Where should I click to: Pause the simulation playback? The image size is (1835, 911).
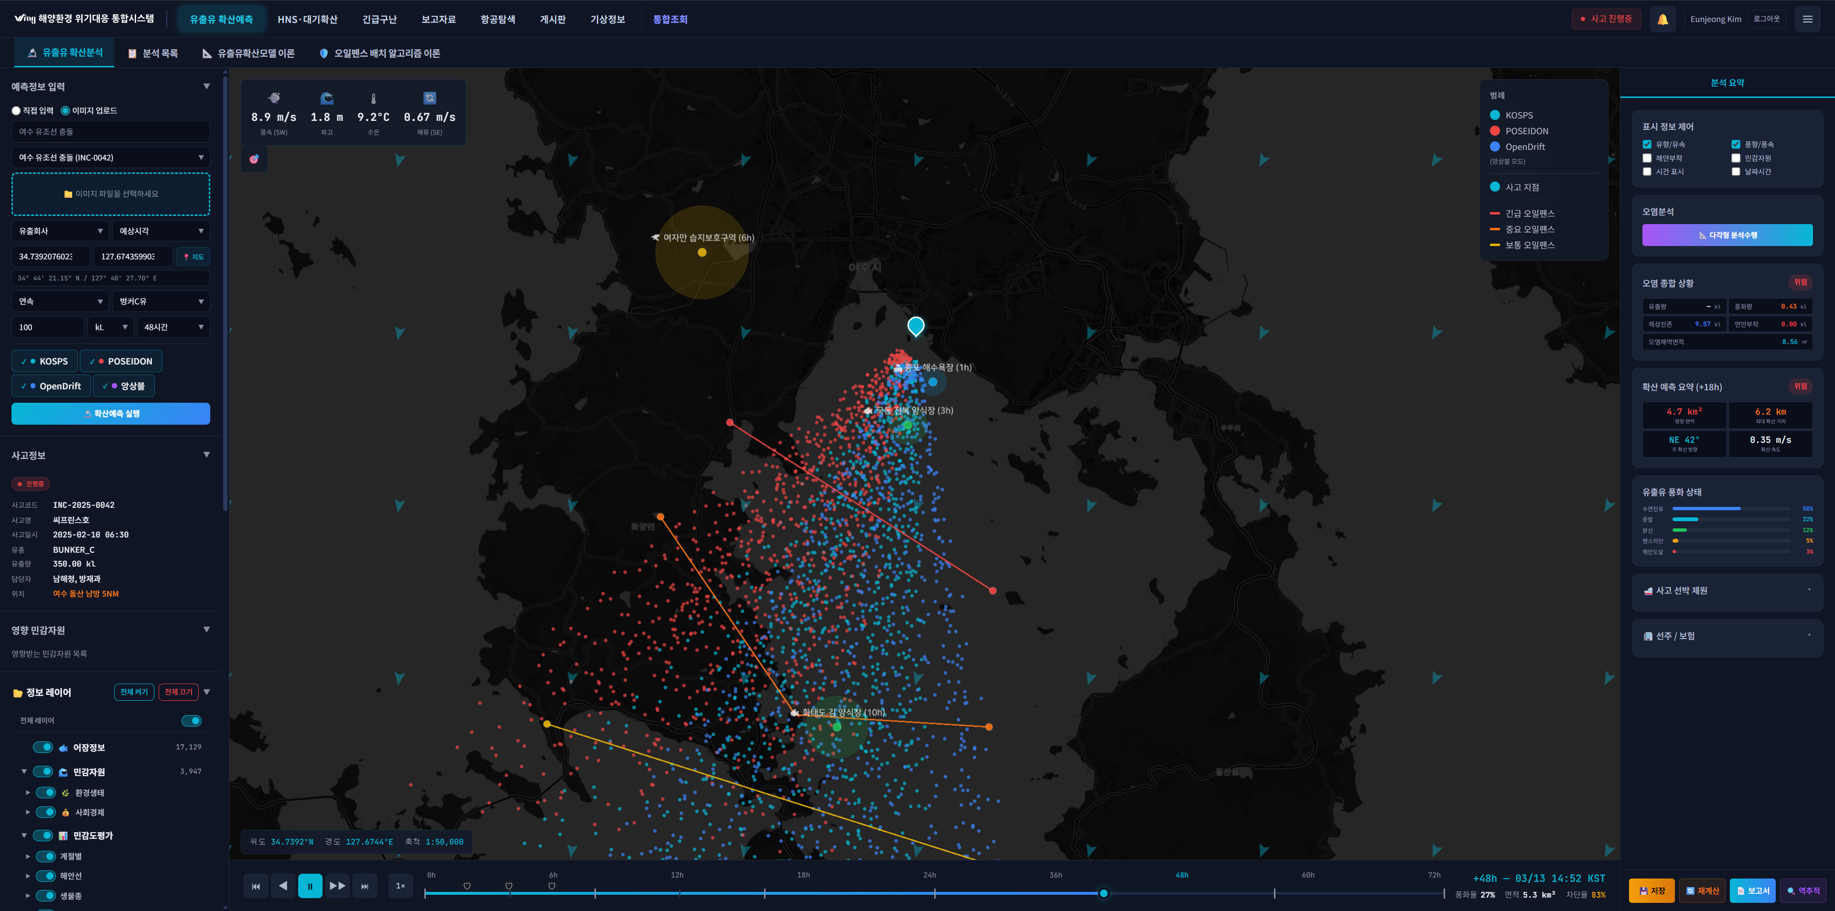click(x=310, y=885)
